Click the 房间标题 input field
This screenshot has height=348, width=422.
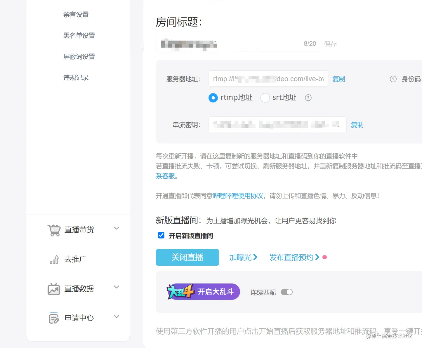(237, 44)
